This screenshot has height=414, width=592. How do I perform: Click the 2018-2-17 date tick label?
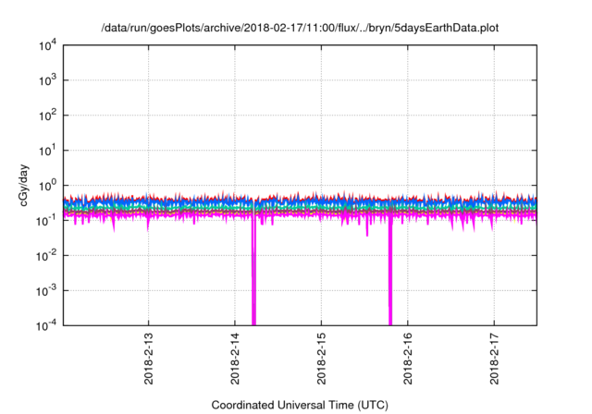tap(494, 359)
